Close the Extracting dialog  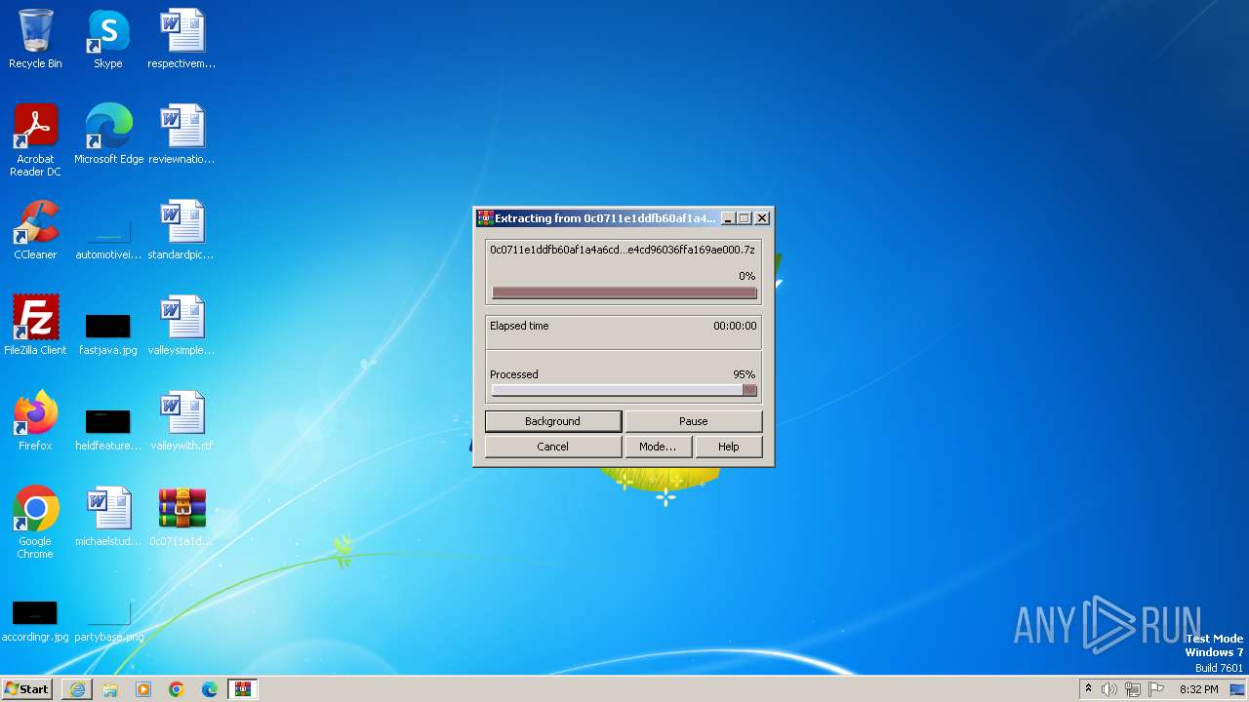pyautogui.click(x=762, y=218)
